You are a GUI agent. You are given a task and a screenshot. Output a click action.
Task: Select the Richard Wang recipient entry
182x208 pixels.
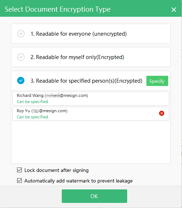tap(91, 99)
